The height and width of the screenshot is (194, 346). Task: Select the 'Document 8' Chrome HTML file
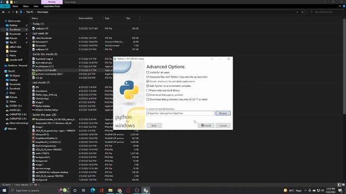coord(41,42)
